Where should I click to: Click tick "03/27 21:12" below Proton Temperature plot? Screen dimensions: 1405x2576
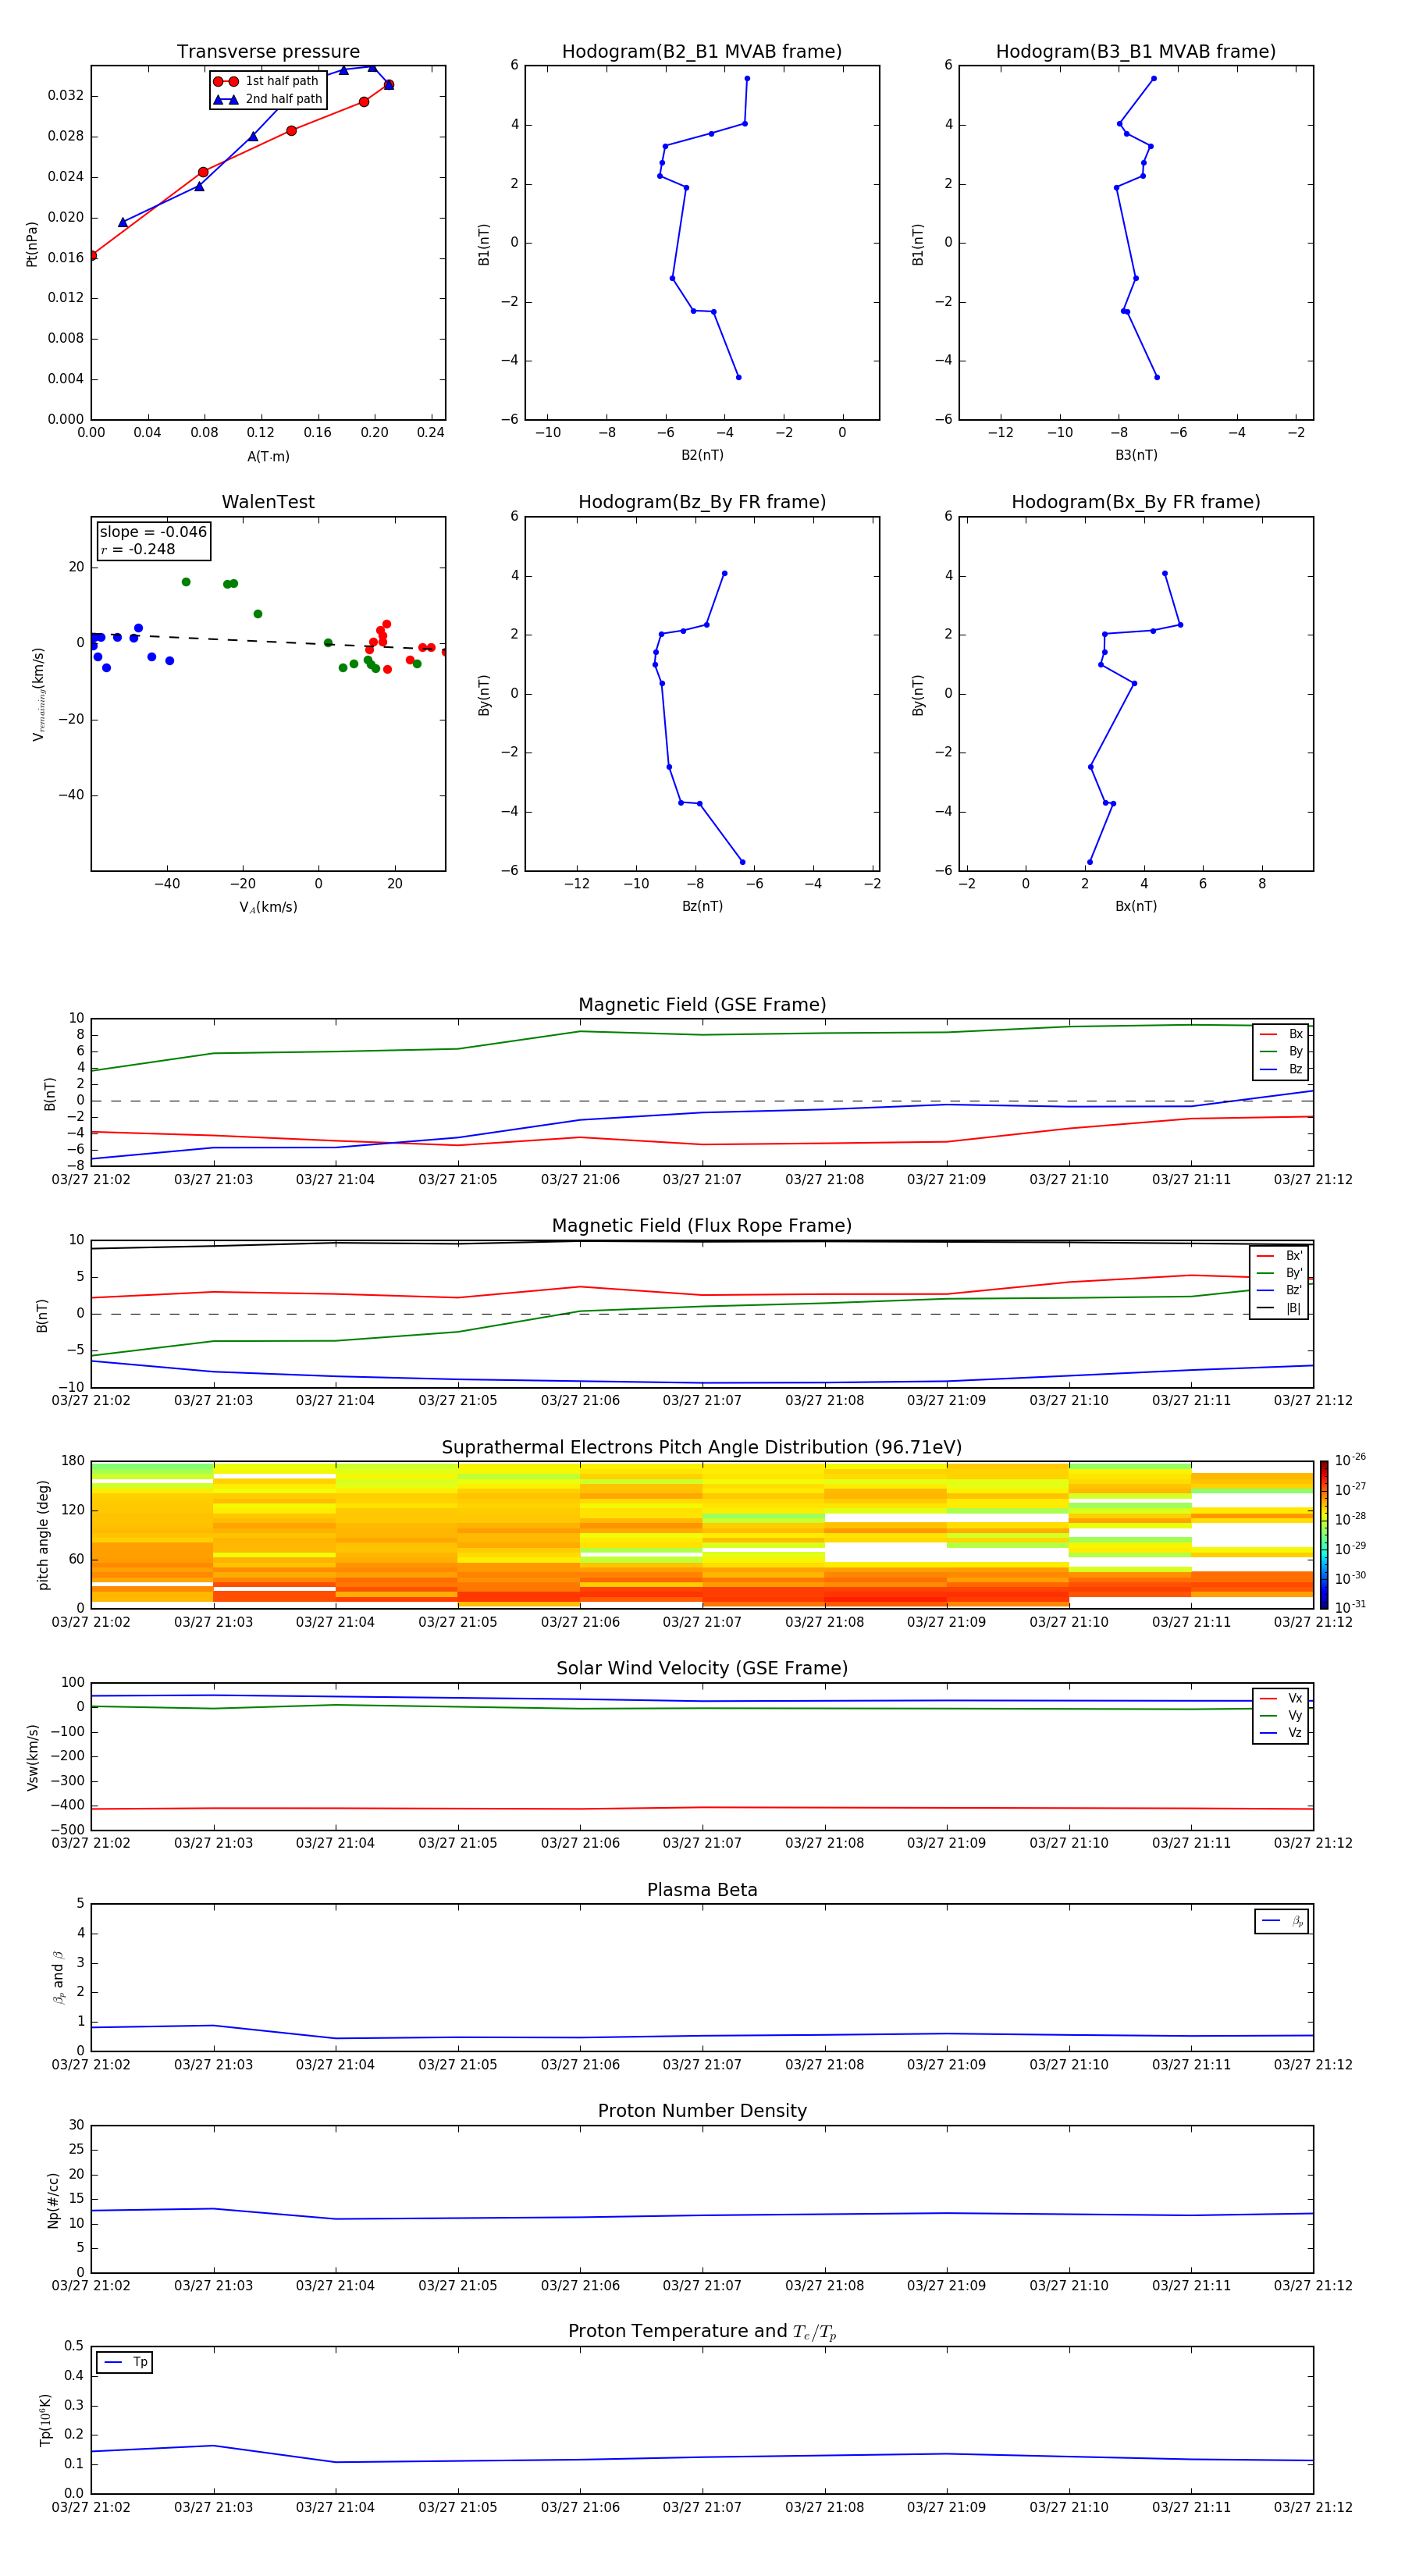pos(1313,2507)
